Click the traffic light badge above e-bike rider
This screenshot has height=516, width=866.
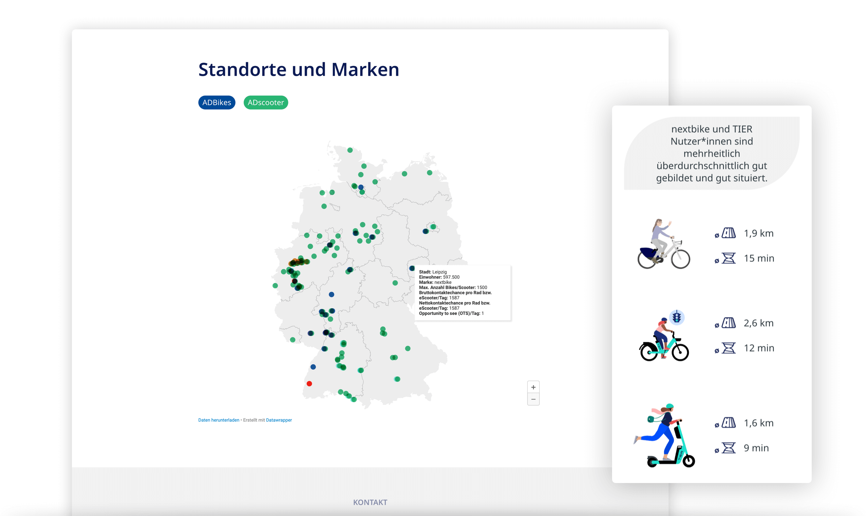click(x=677, y=317)
